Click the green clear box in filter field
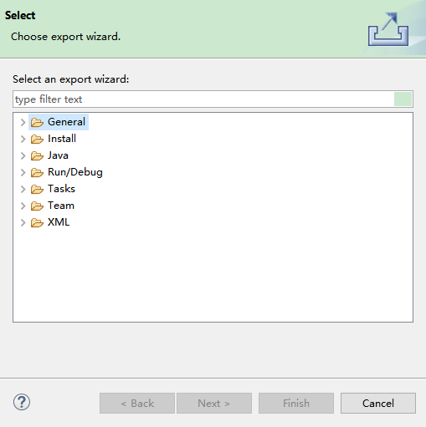426x427 pixels. point(403,99)
